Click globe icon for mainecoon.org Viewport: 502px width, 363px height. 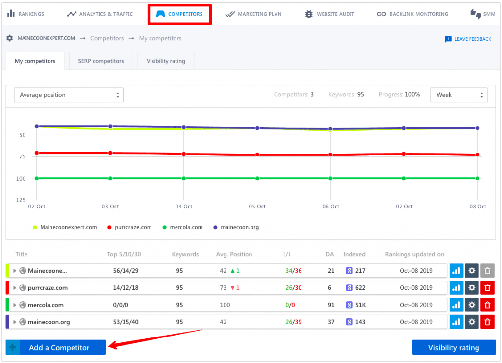point(23,322)
